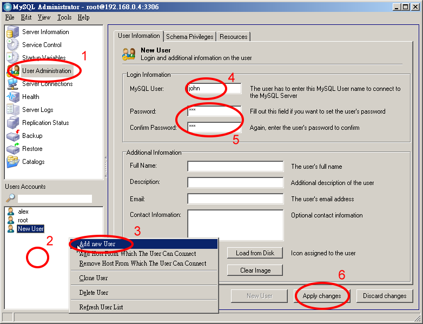
Task: Click the Replication Status icon
Action: click(12, 123)
